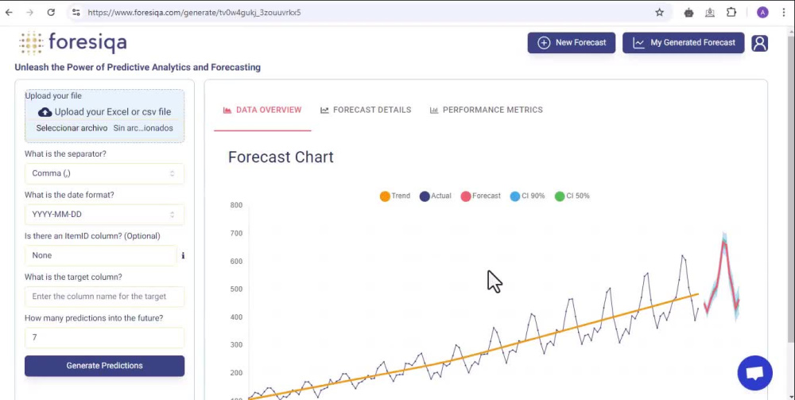Open My Generated Forecast
This screenshot has height=400, width=795.
(x=684, y=43)
